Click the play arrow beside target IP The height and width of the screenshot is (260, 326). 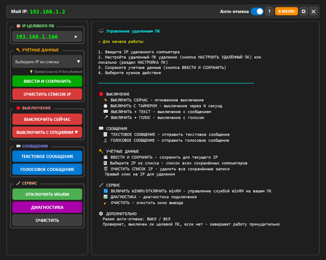tap(76, 37)
